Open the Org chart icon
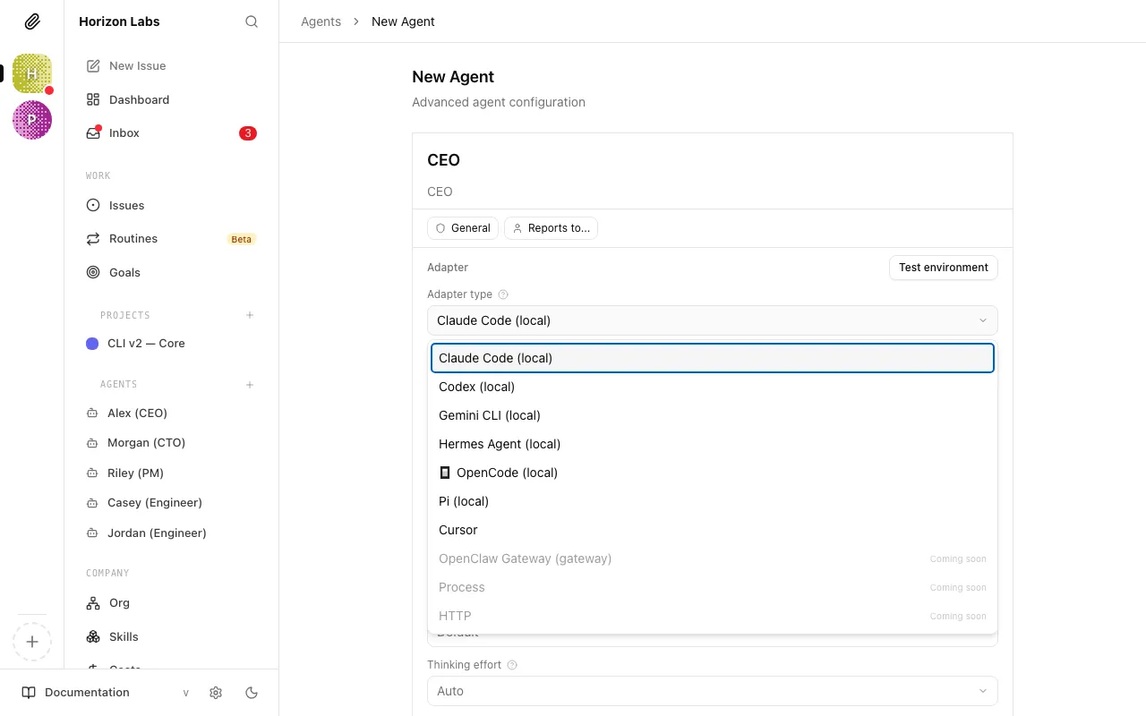The height and width of the screenshot is (716, 1146). [x=93, y=603]
